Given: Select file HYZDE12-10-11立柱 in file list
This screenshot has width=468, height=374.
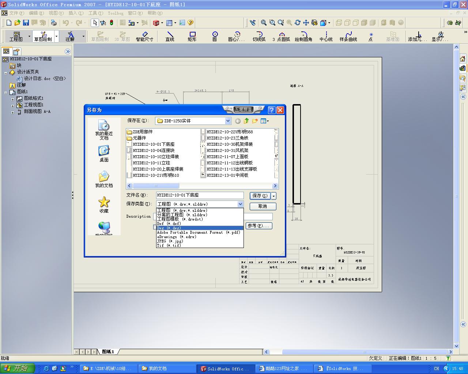Looking at the screenshot, I should tap(148, 163).
